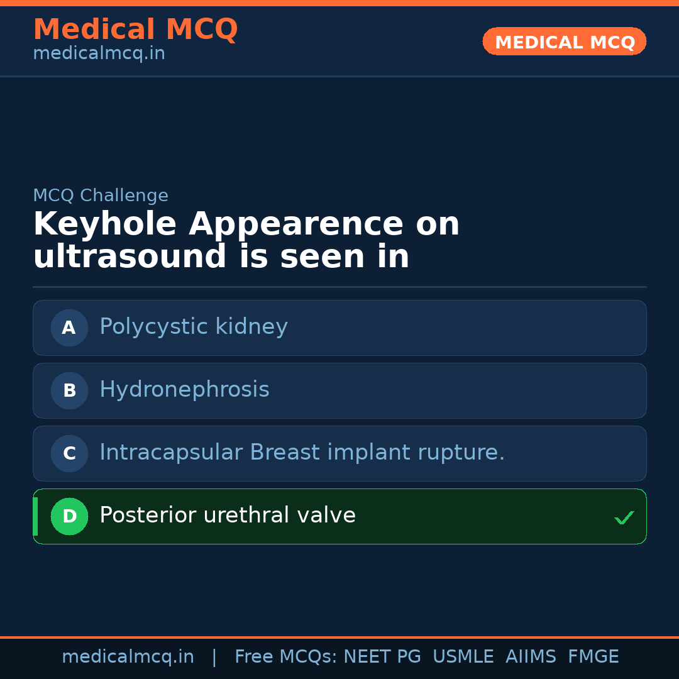679x679 pixels.
Task: Click the Free MCQs footer label
Action: click(x=286, y=657)
